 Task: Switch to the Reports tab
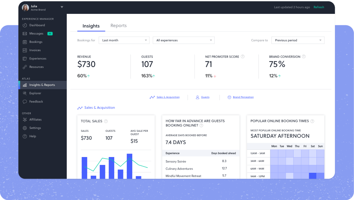(x=119, y=26)
